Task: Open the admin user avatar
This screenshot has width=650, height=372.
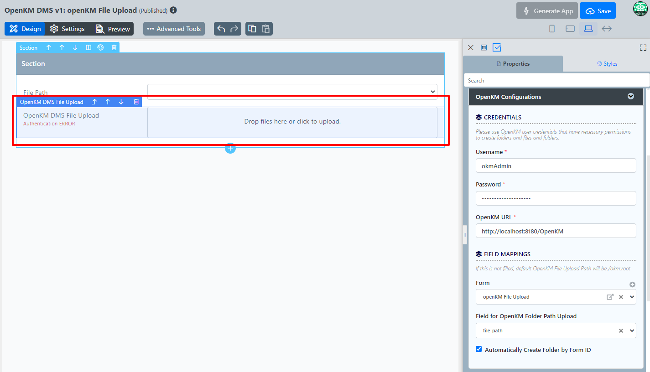Action: 640,9
